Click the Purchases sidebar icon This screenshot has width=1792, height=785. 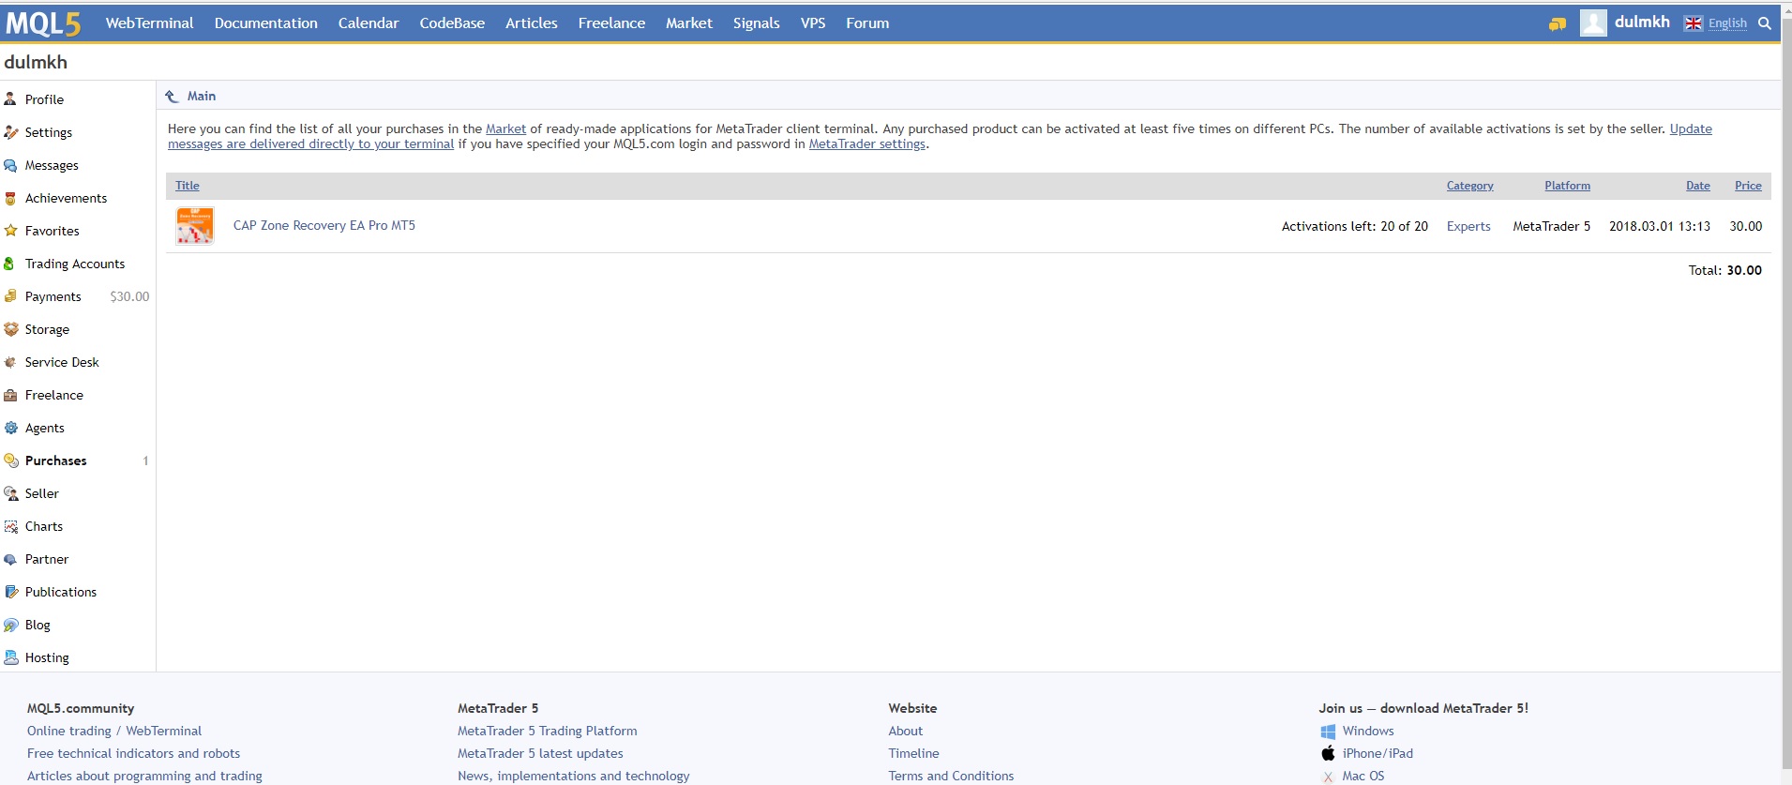click(x=10, y=460)
